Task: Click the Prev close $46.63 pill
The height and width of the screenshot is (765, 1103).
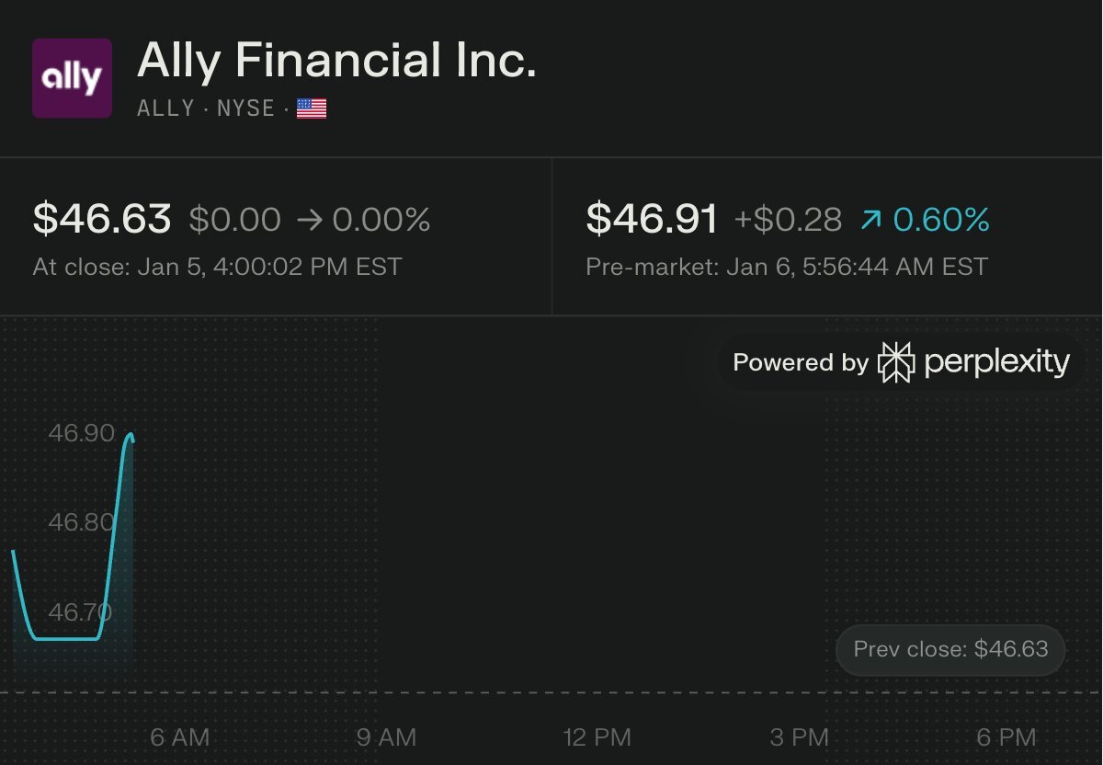Action: click(949, 649)
